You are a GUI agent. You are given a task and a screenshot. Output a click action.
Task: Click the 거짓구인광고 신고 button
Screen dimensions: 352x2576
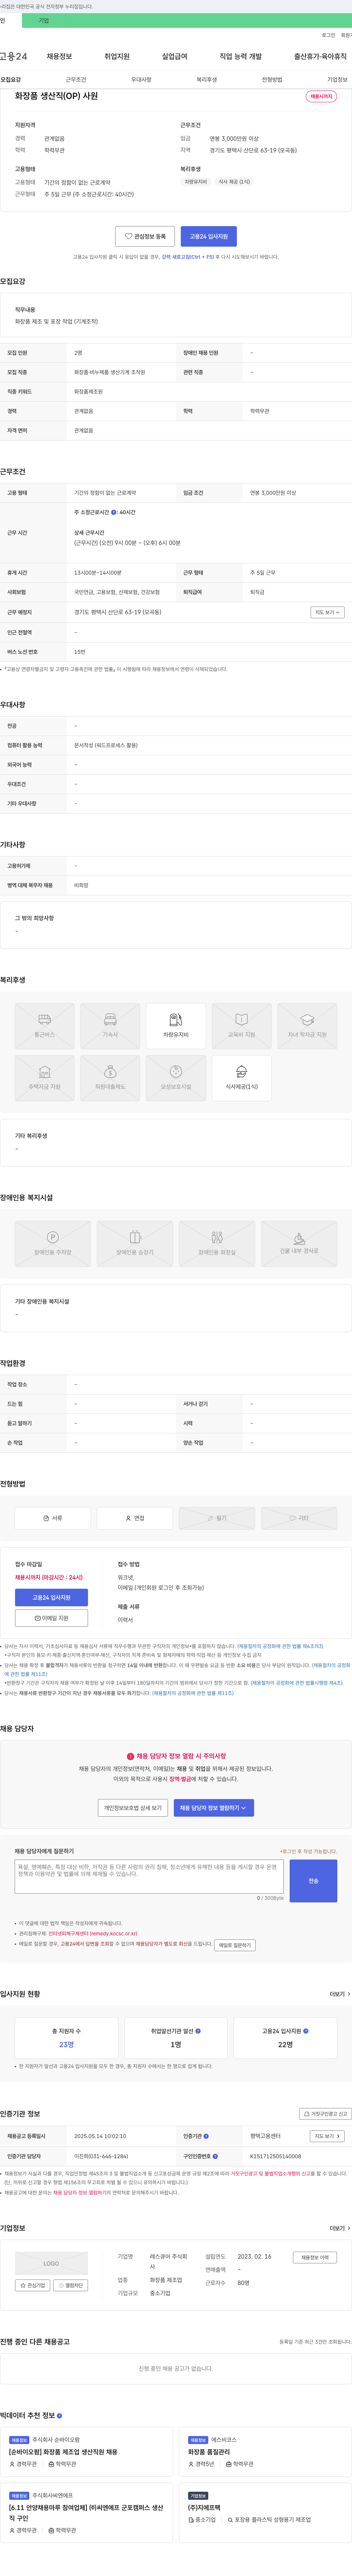point(326,2114)
